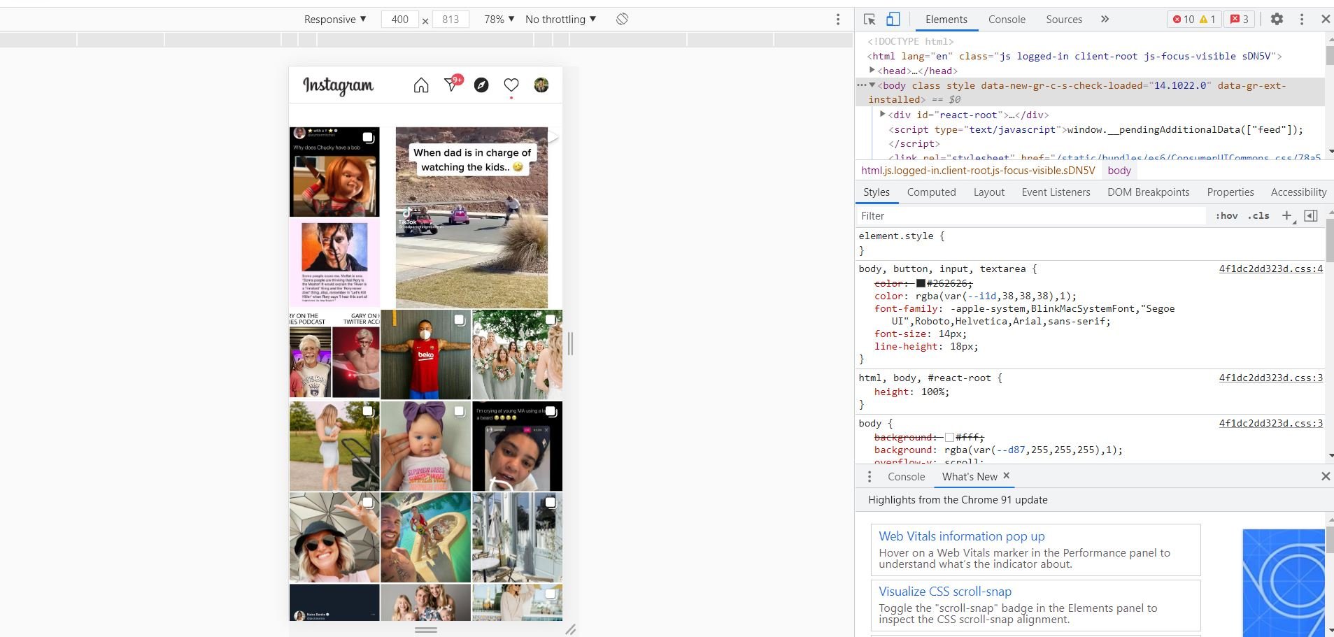
Task: Open DevTools settings gear
Action: click(1277, 20)
